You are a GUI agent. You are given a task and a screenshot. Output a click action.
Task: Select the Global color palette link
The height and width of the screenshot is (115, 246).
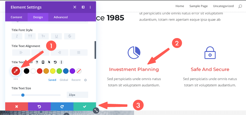coord(64,80)
